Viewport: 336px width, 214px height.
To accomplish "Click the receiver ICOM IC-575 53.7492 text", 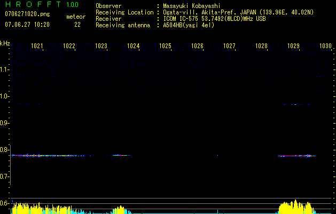I will (x=214, y=19).
